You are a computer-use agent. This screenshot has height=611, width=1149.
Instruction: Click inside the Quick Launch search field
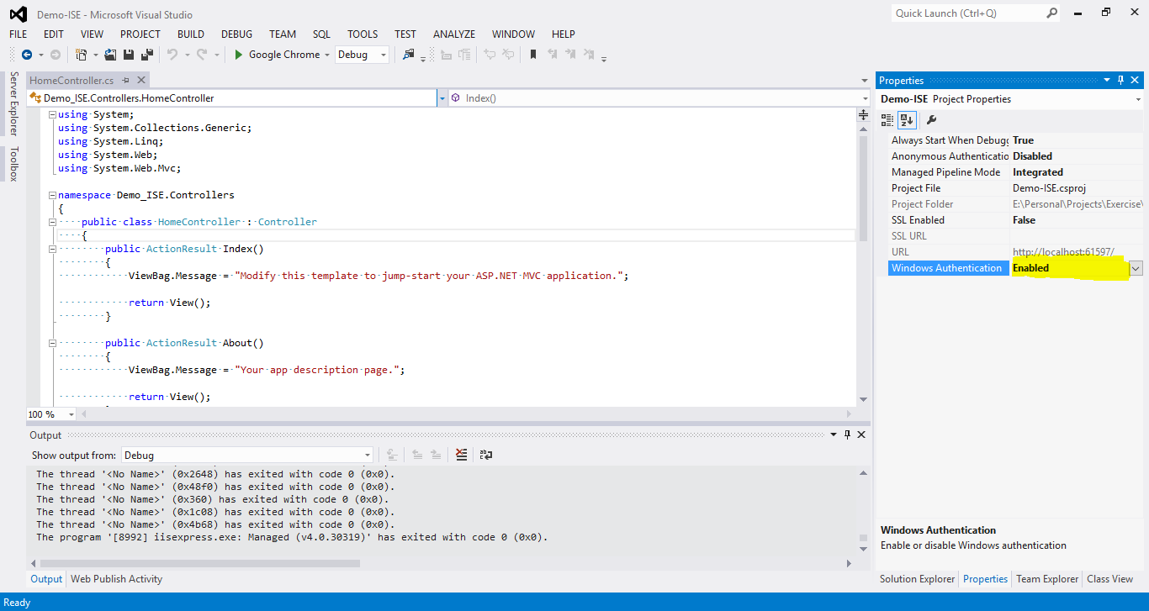967,13
